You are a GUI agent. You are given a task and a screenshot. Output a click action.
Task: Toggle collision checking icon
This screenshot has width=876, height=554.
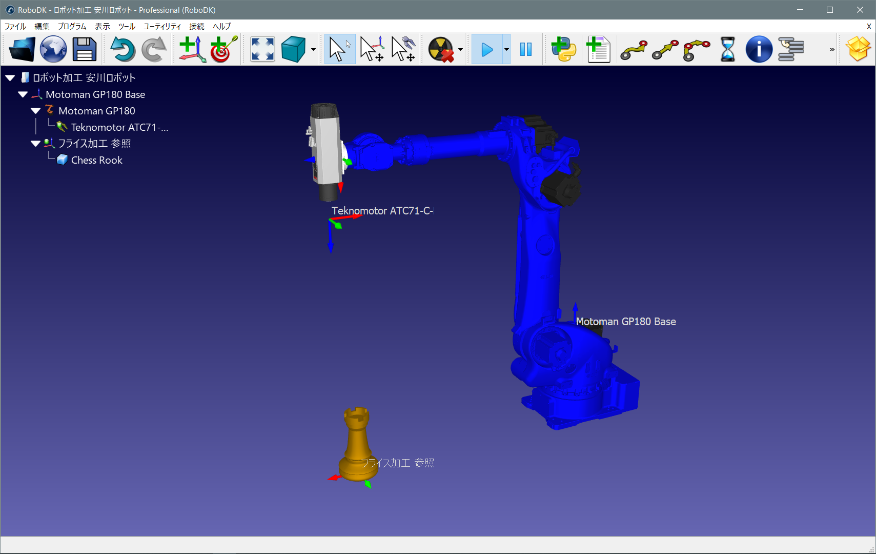click(x=441, y=50)
